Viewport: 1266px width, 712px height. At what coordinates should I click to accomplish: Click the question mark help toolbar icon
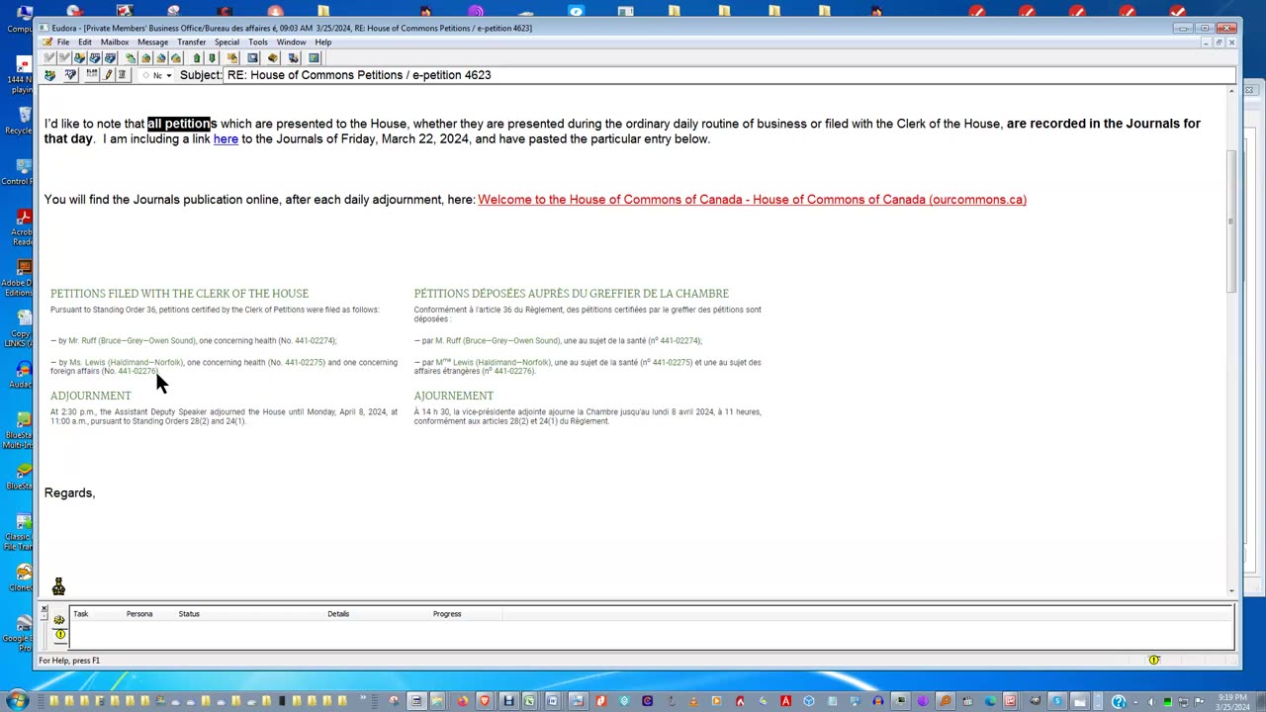coord(314,57)
